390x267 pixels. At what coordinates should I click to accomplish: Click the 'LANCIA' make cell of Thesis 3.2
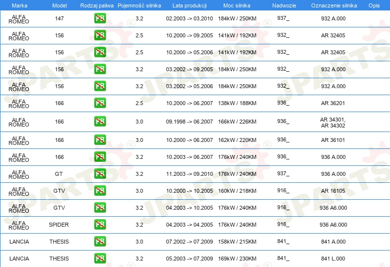coord(19,259)
